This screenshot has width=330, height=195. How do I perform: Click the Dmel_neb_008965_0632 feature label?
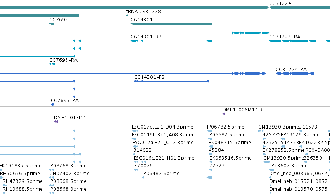pos(299,174)
